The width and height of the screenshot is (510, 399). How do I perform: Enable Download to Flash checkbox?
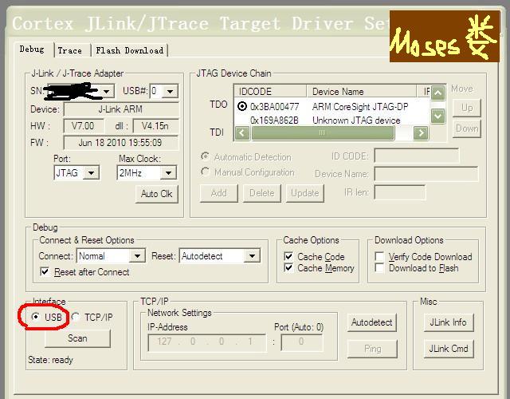(x=379, y=268)
